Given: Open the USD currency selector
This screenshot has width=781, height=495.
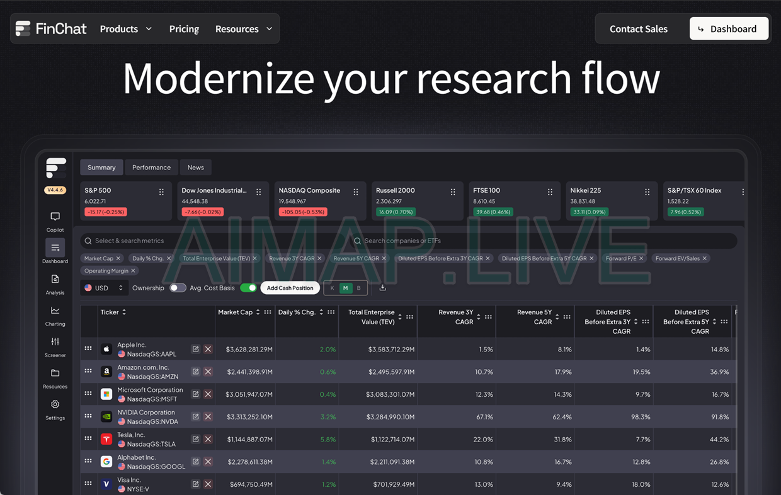Looking at the screenshot, I should 104,288.
